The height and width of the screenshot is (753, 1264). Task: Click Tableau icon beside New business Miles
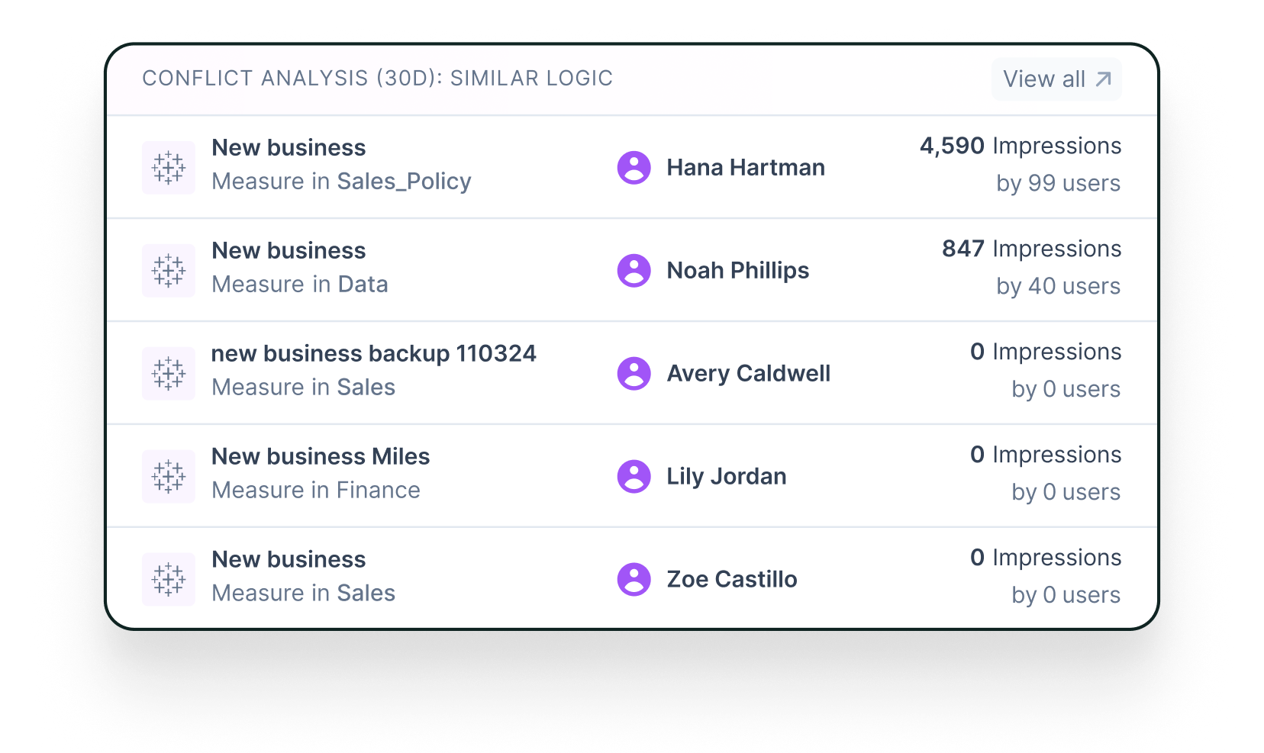[169, 477]
